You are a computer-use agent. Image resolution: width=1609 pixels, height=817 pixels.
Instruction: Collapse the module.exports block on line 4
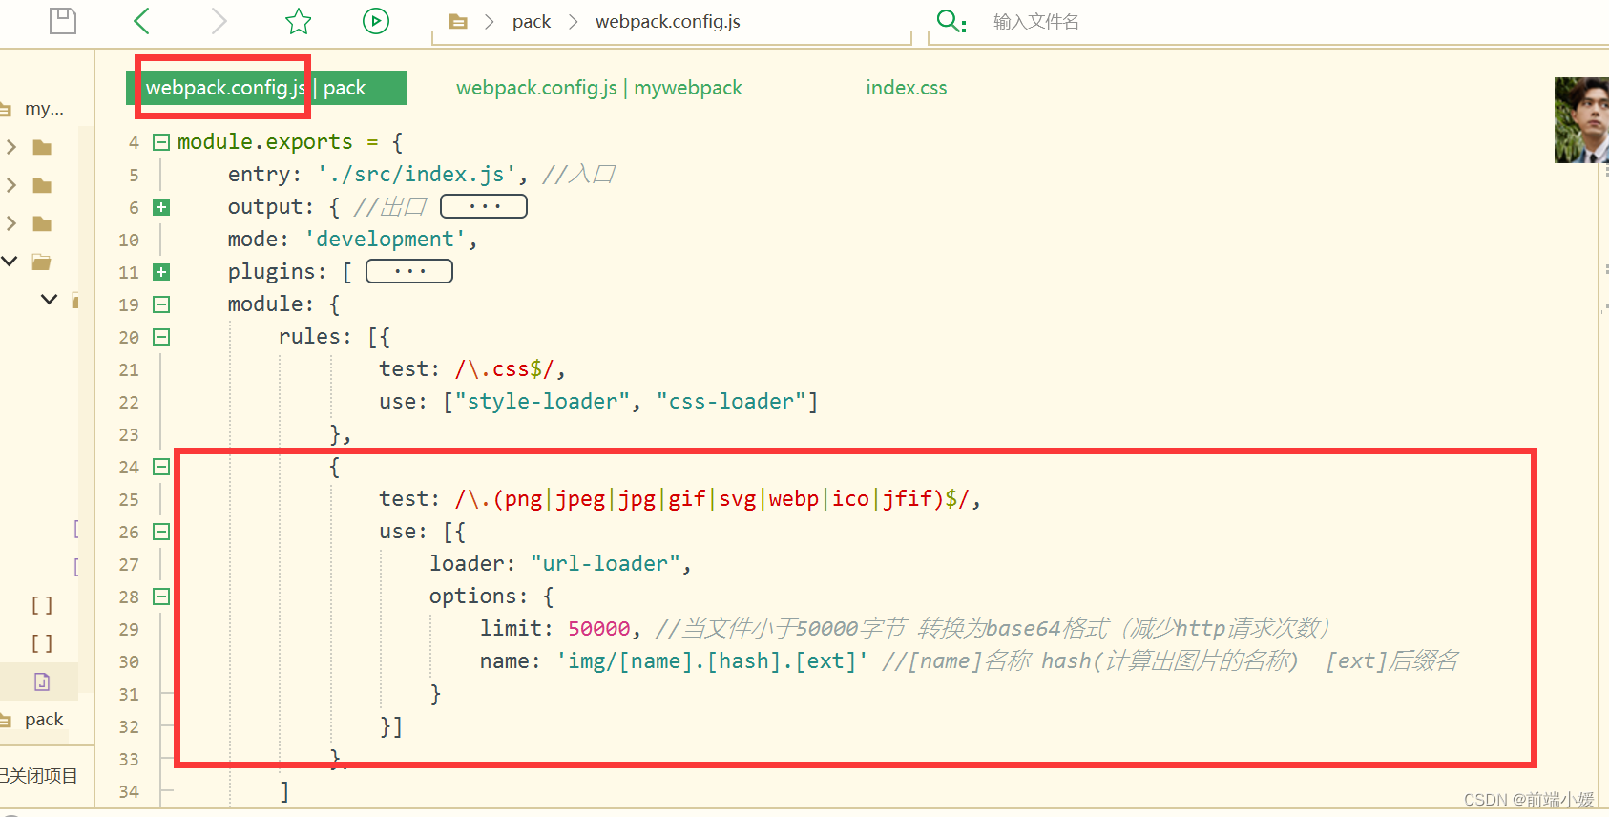pyautogui.click(x=161, y=142)
